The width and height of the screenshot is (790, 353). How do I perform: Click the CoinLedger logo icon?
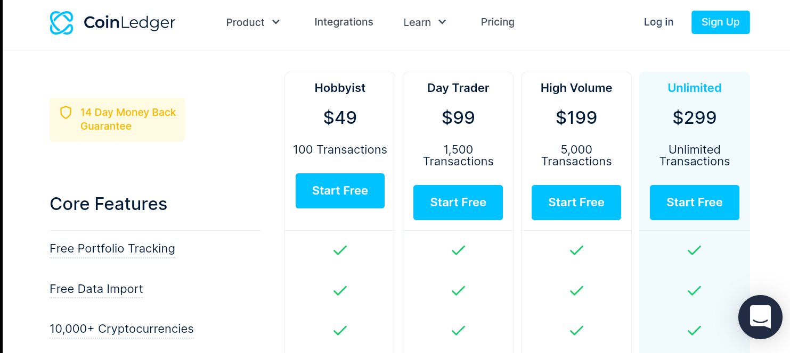point(61,23)
